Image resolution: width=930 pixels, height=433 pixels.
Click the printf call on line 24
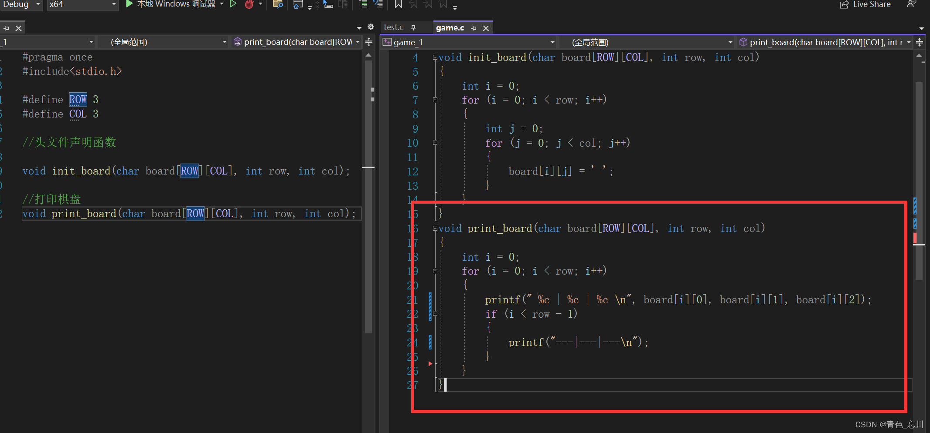point(579,342)
